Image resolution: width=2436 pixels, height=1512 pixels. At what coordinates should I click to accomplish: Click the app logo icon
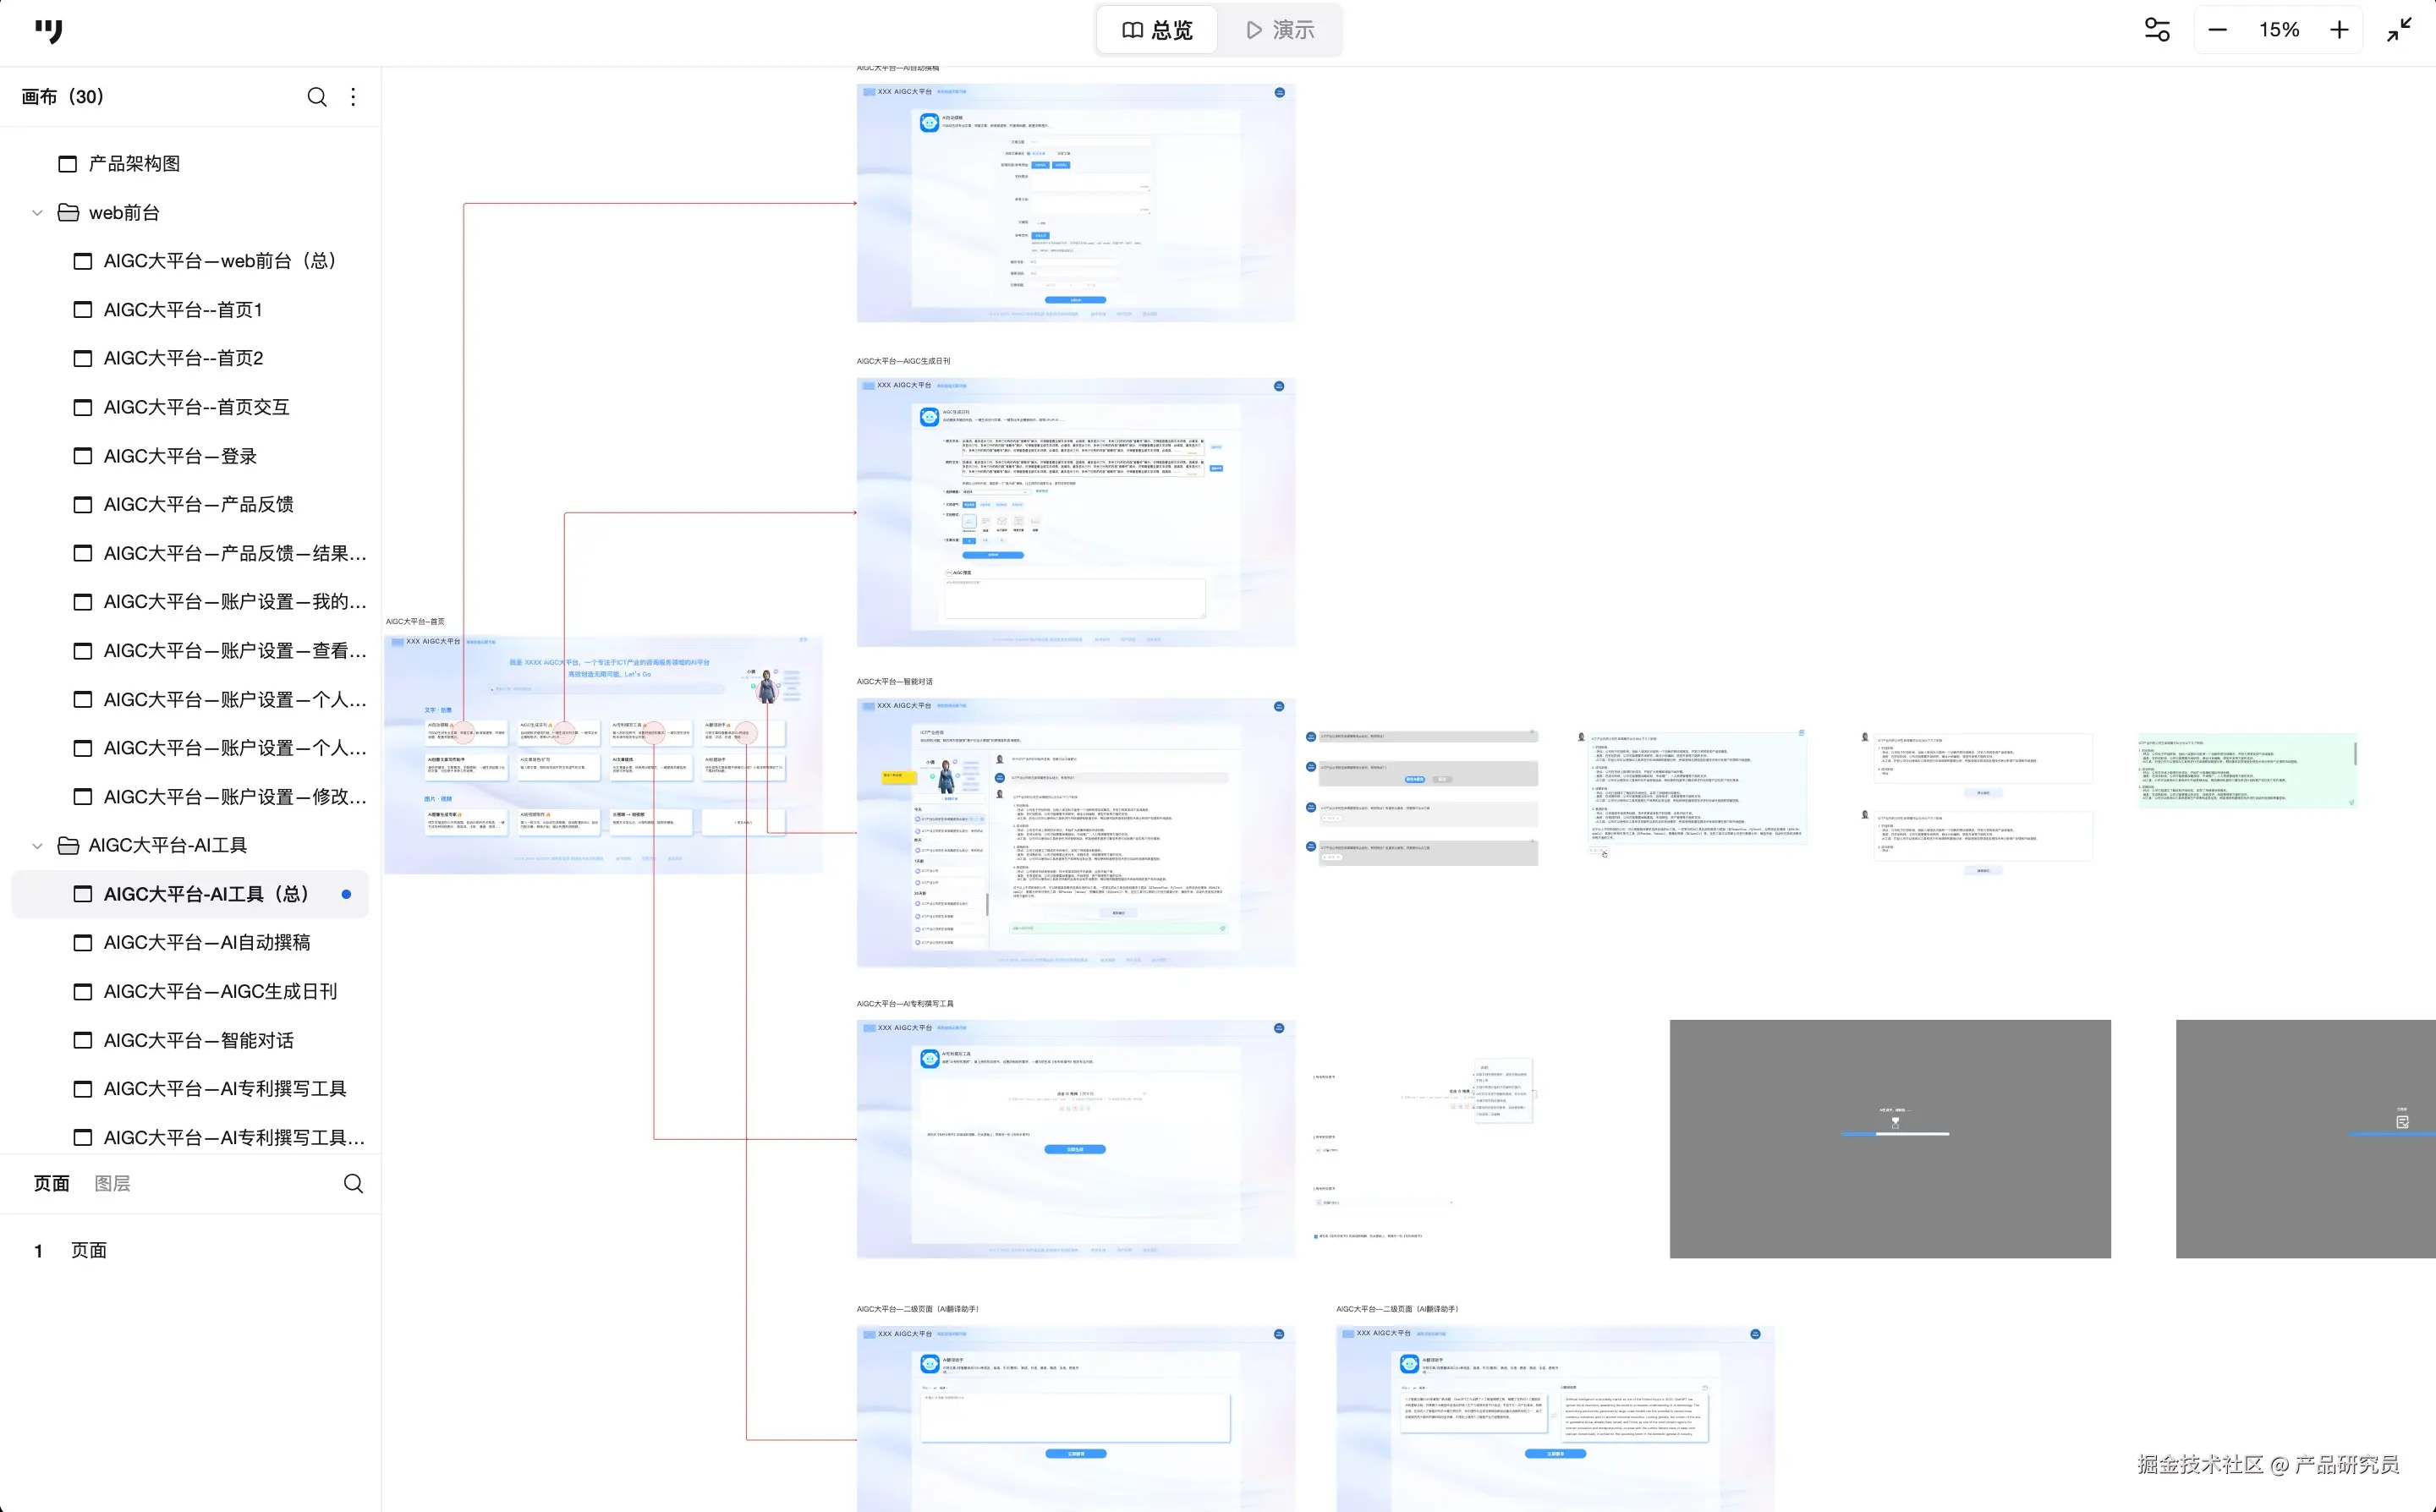[x=48, y=31]
